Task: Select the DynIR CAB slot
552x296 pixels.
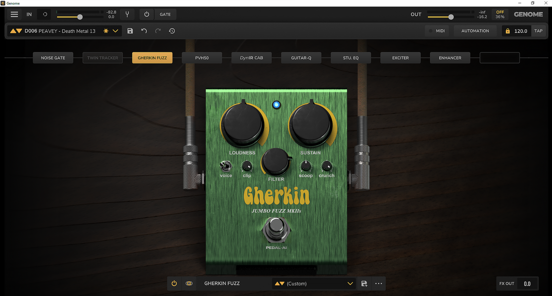Action: (252, 58)
